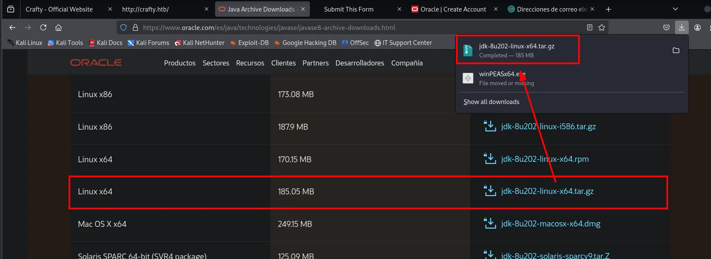Open the Sectores menu
This screenshot has height=259, width=711.
click(x=216, y=63)
